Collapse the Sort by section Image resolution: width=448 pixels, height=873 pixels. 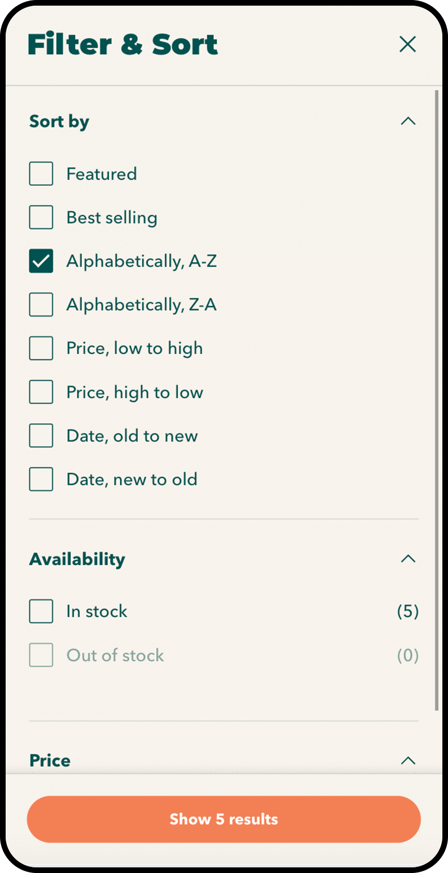407,121
